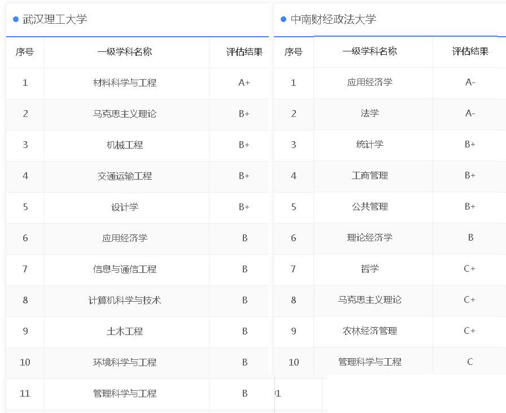The height and width of the screenshot is (413, 506).
Task: Click the A- result for 应用经济学
Action: (470, 82)
